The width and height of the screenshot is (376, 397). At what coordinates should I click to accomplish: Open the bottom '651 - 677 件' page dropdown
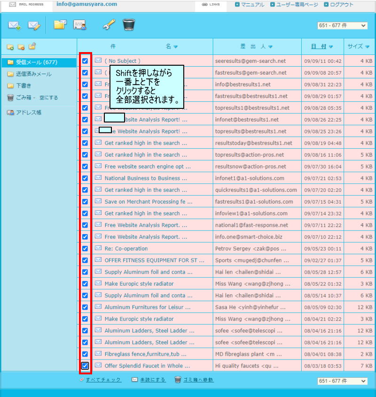pyautogui.click(x=342, y=381)
